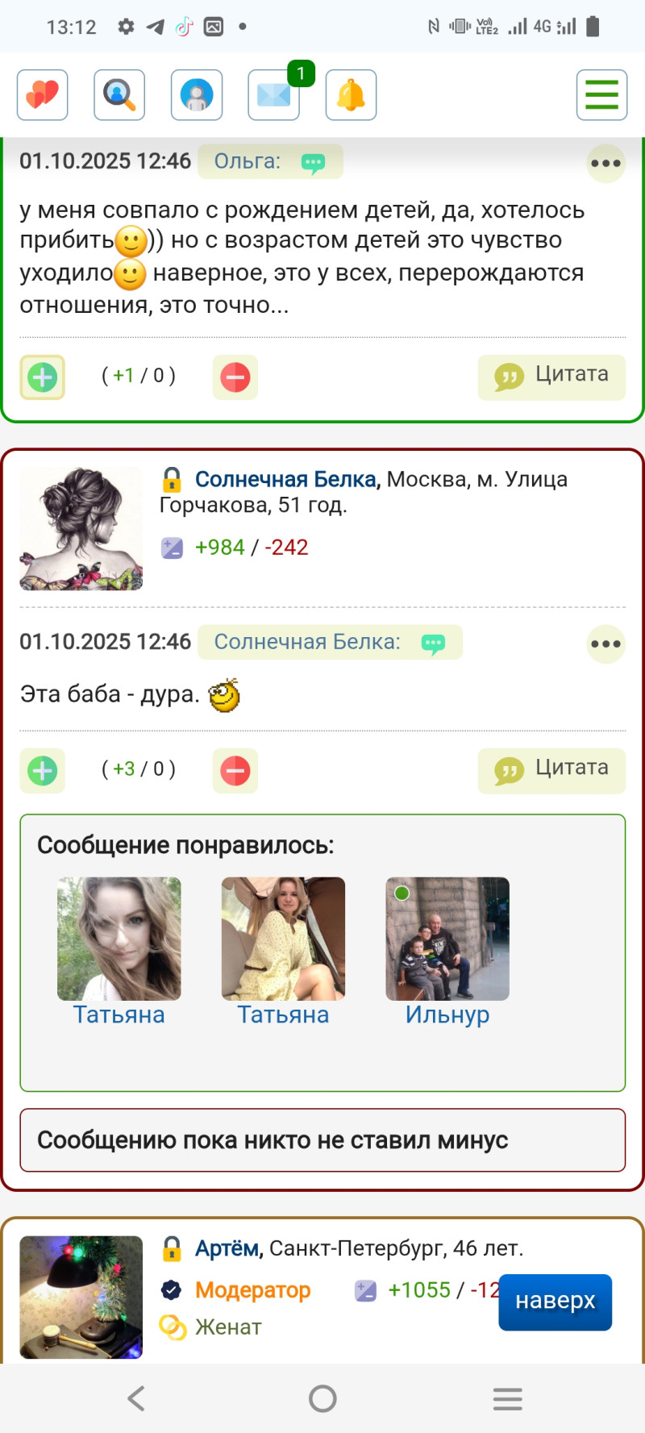Open the profile avatar icon

197,95
